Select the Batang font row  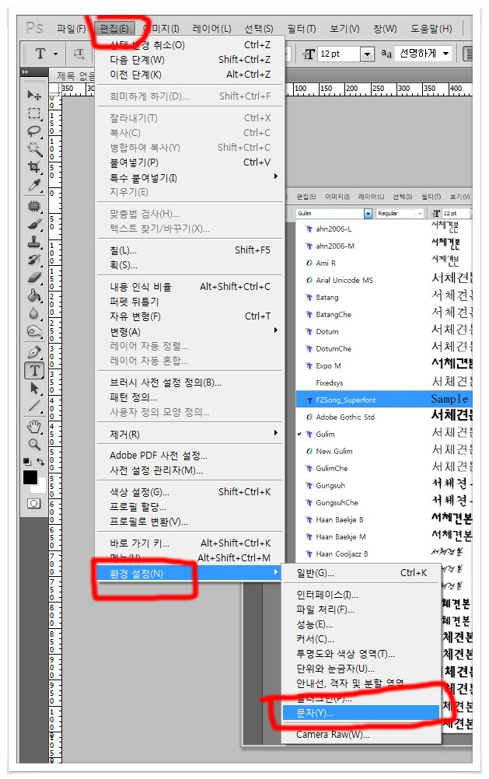pyautogui.click(x=383, y=297)
